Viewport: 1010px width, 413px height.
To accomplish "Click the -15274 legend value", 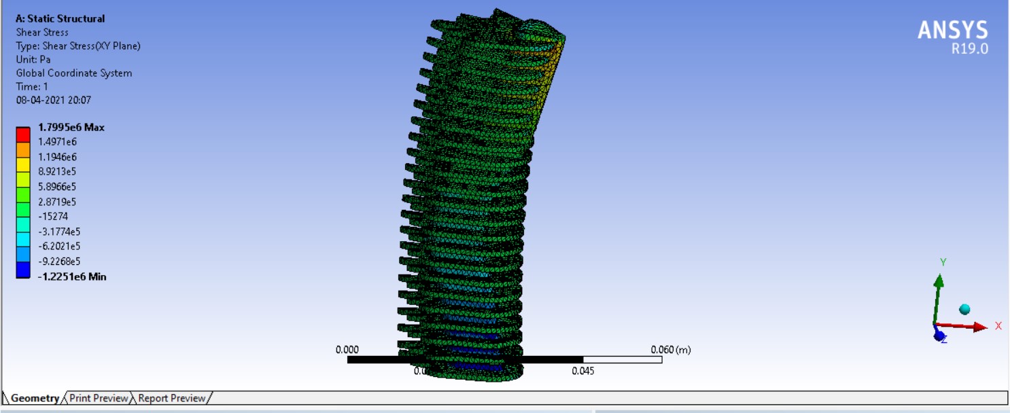I will [53, 217].
